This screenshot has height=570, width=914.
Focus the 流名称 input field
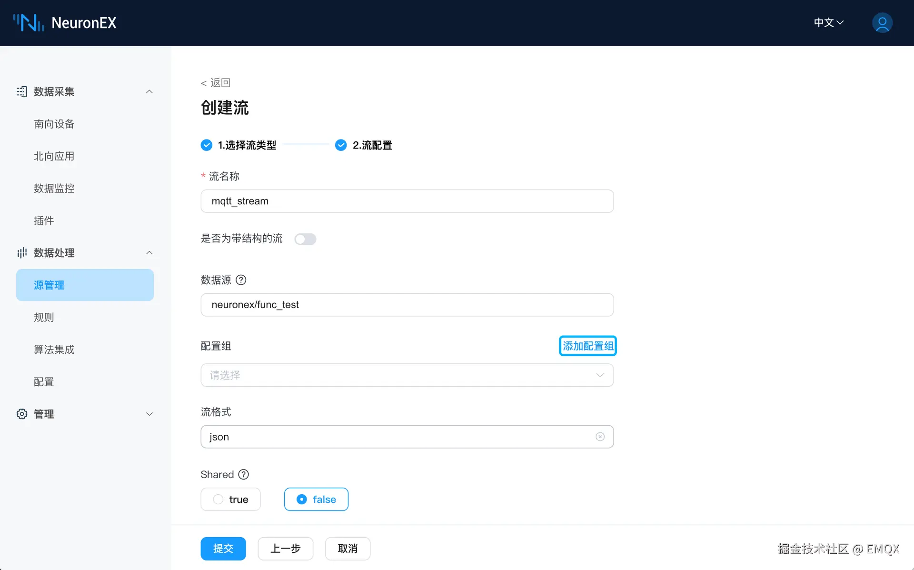(x=407, y=201)
